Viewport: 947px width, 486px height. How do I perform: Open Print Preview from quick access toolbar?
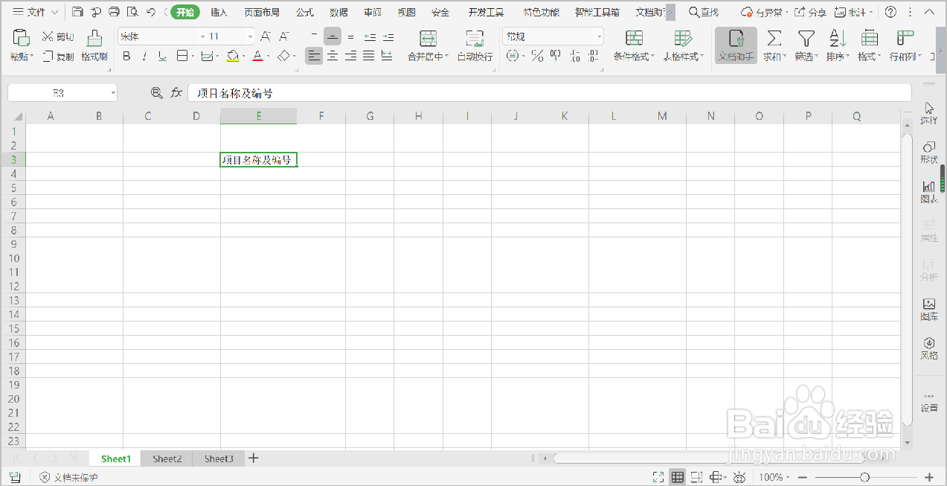(x=132, y=12)
